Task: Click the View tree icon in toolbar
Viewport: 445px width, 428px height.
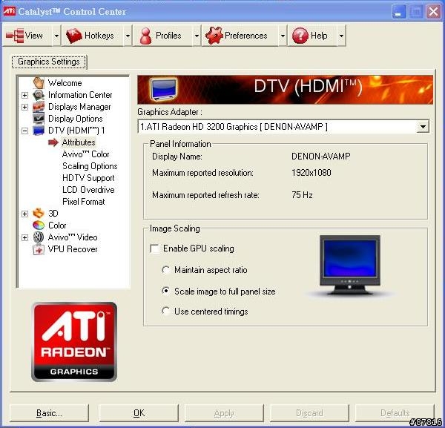Action: point(15,36)
